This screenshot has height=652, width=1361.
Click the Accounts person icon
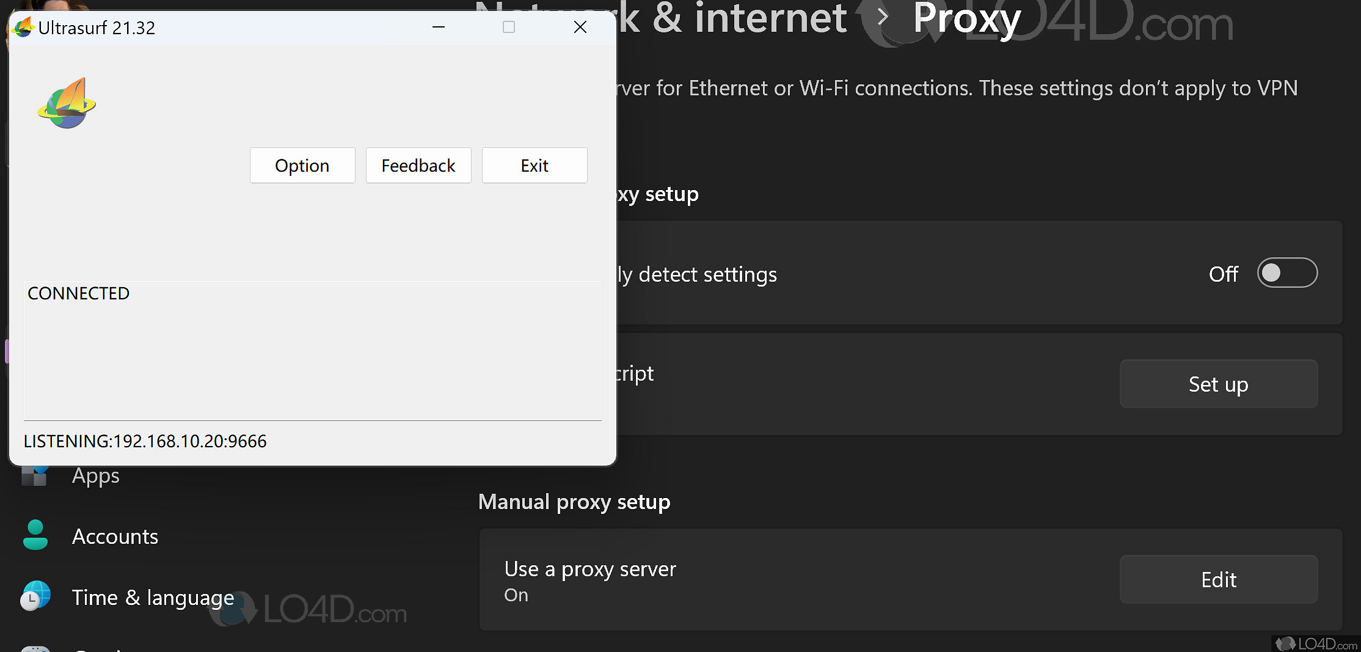(35, 536)
